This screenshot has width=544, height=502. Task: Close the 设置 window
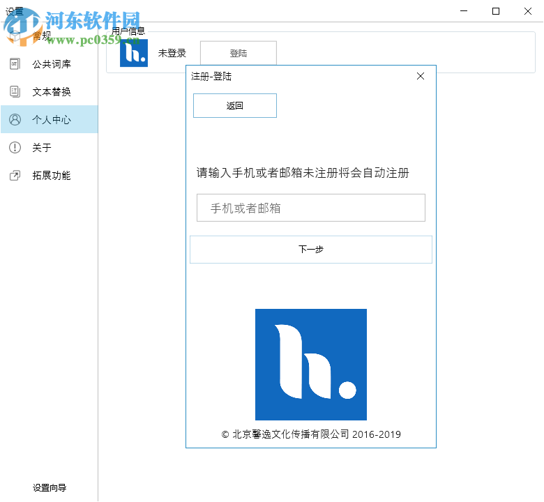click(528, 11)
